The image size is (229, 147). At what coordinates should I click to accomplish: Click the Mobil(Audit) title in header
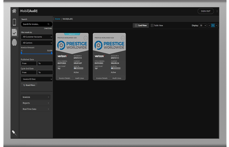coord(29,11)
